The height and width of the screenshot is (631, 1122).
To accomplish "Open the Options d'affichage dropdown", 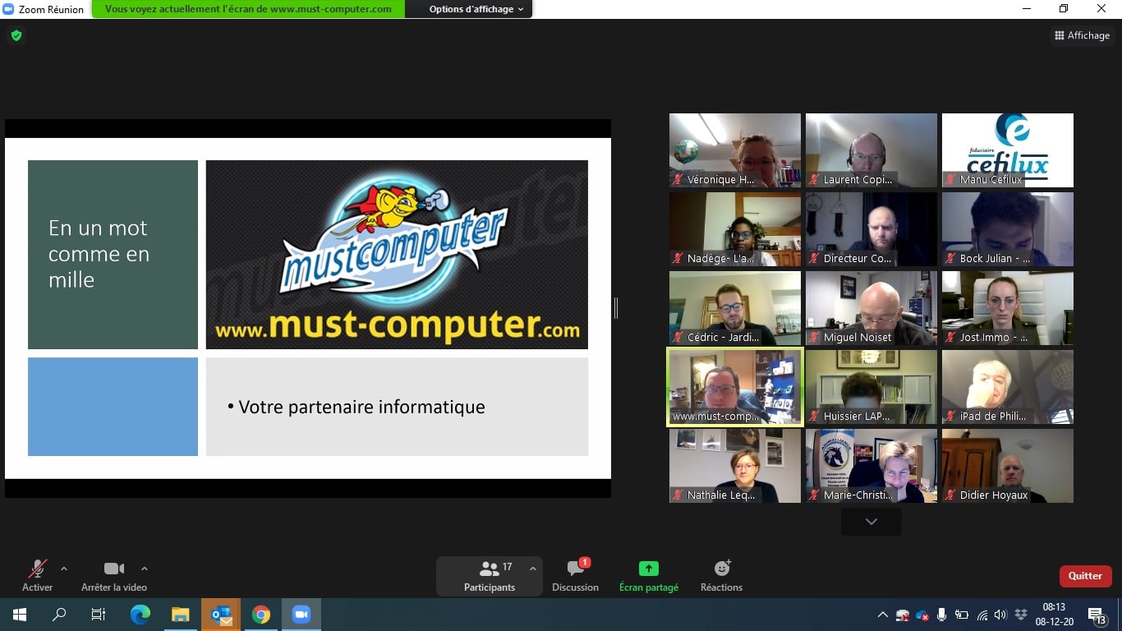I will coord(476,9).
